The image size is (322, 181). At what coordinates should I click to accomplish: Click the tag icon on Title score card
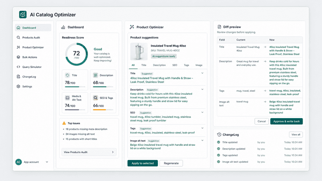67,75
